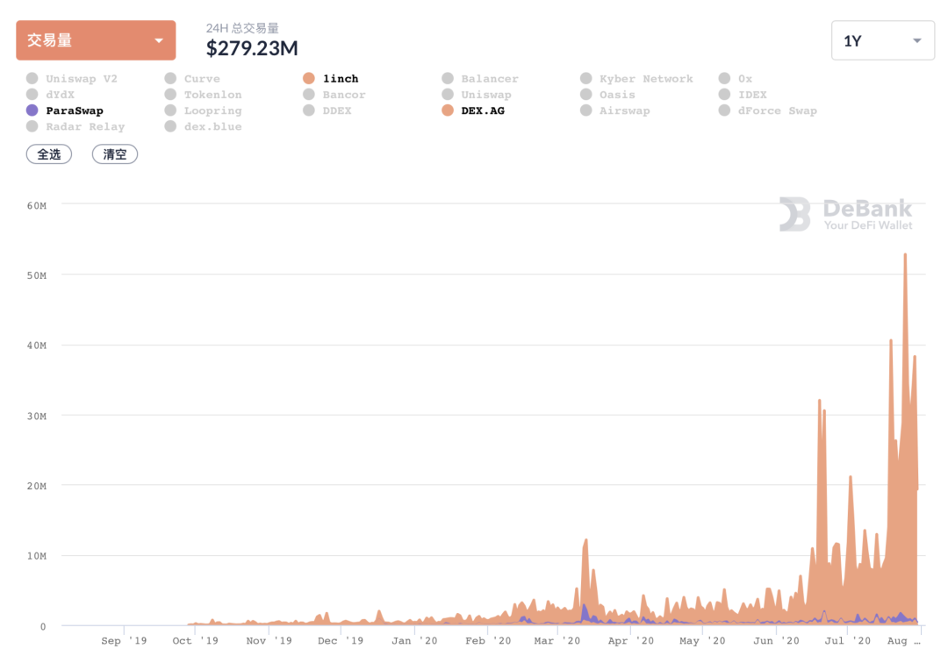Enable the IDEX series
The width and height of the screenshot is (948, 663).
coord(743,94)
